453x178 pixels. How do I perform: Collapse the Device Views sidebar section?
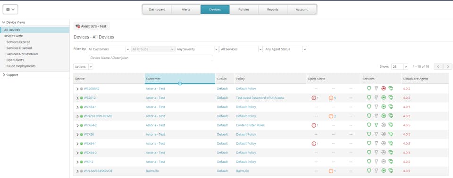(3, 22)
